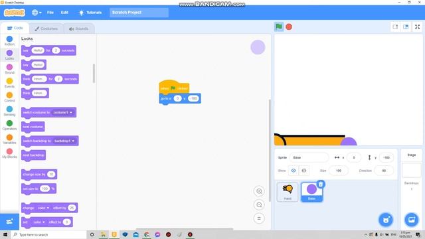
Task: Edit the value in change size by block
Action: (51, 174)
